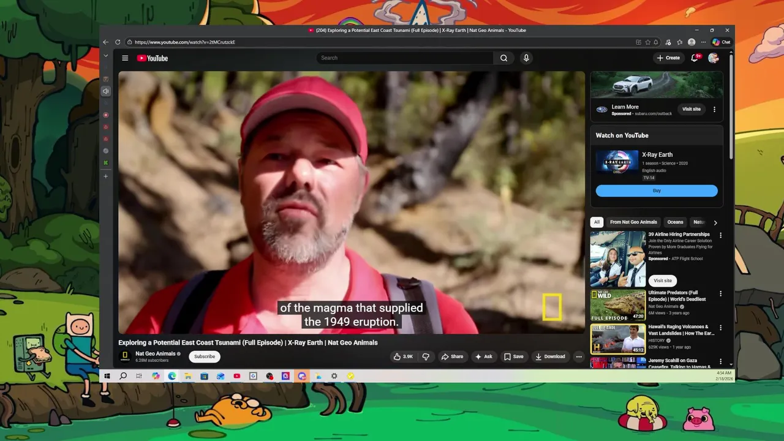View site information lock icon
The width and height of the screenshot is (784, 441).
pyautogui.click(x=130, y=42)
